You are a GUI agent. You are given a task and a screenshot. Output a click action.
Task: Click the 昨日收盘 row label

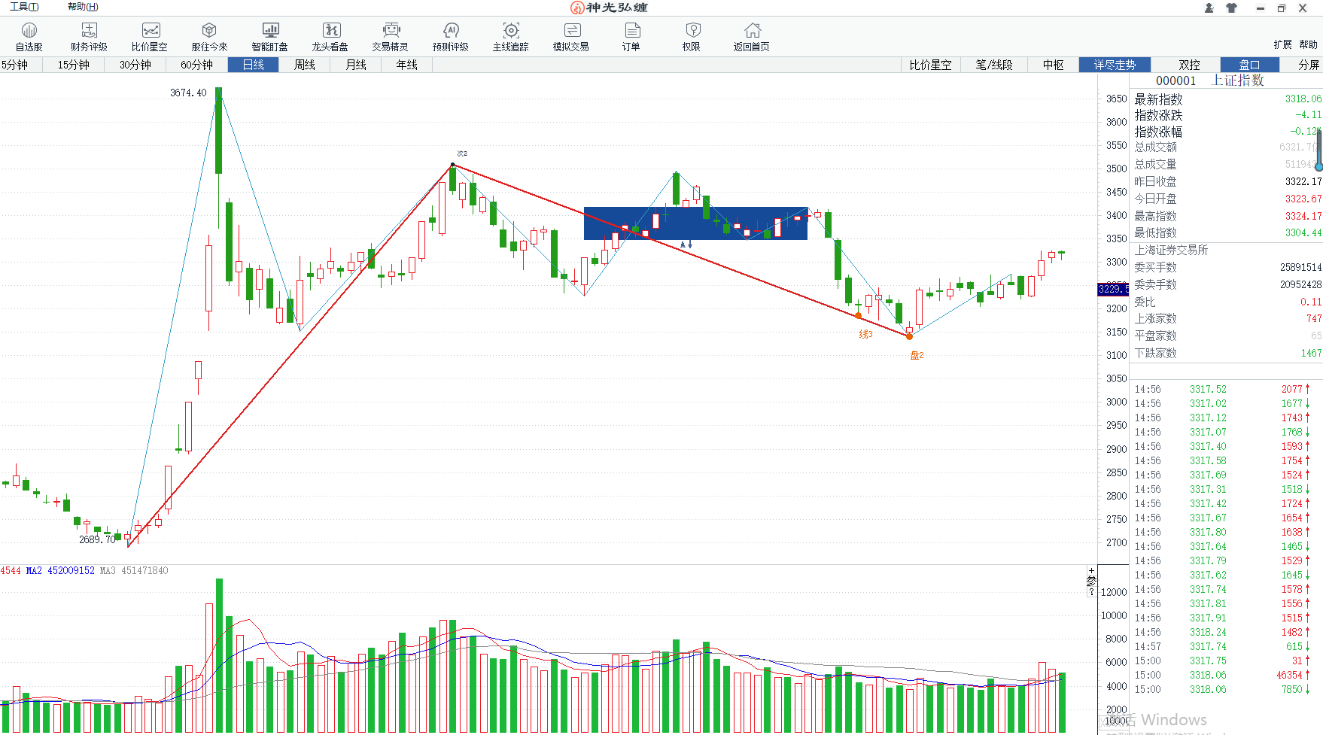(x=1155, y=181)
